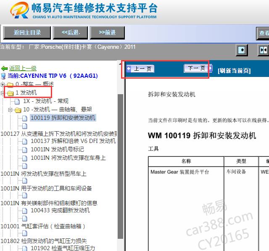Screen dimensions: 269x251
Task: Click computer icon beside 当前:CAYENNE TIP V6
Action: (x=3, y=76)
